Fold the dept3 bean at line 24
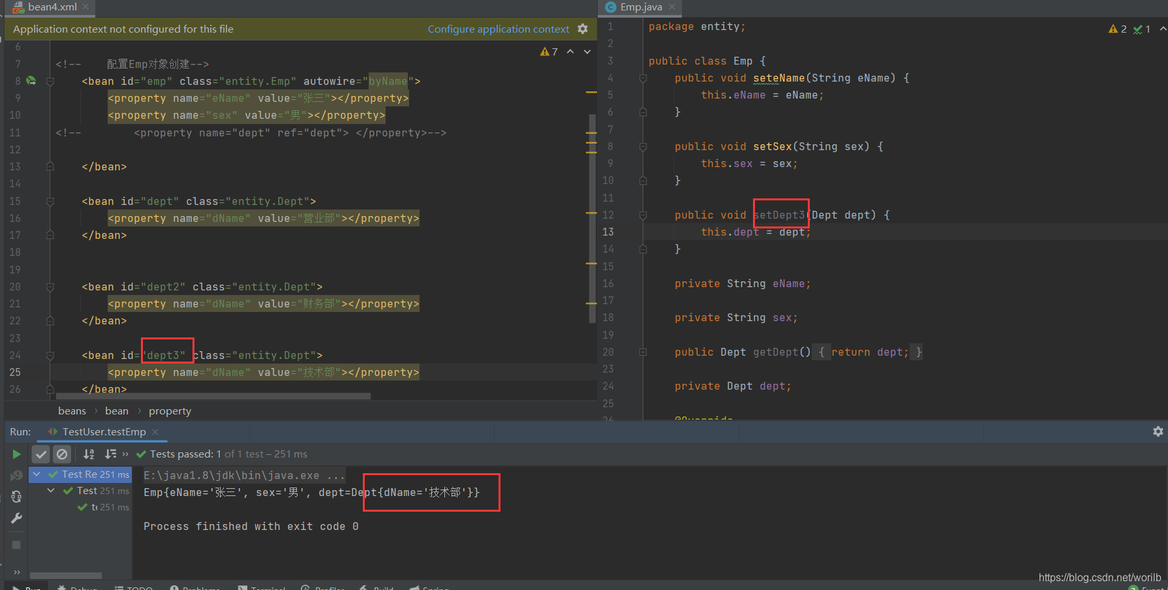The height and width of the screenshot is (590, 1168). [50, 356]
